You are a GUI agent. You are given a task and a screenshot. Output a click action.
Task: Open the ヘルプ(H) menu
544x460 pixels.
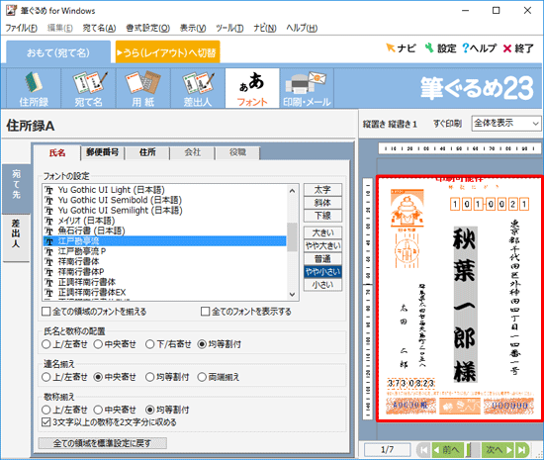pyautogui.click(x=302, y=28)
